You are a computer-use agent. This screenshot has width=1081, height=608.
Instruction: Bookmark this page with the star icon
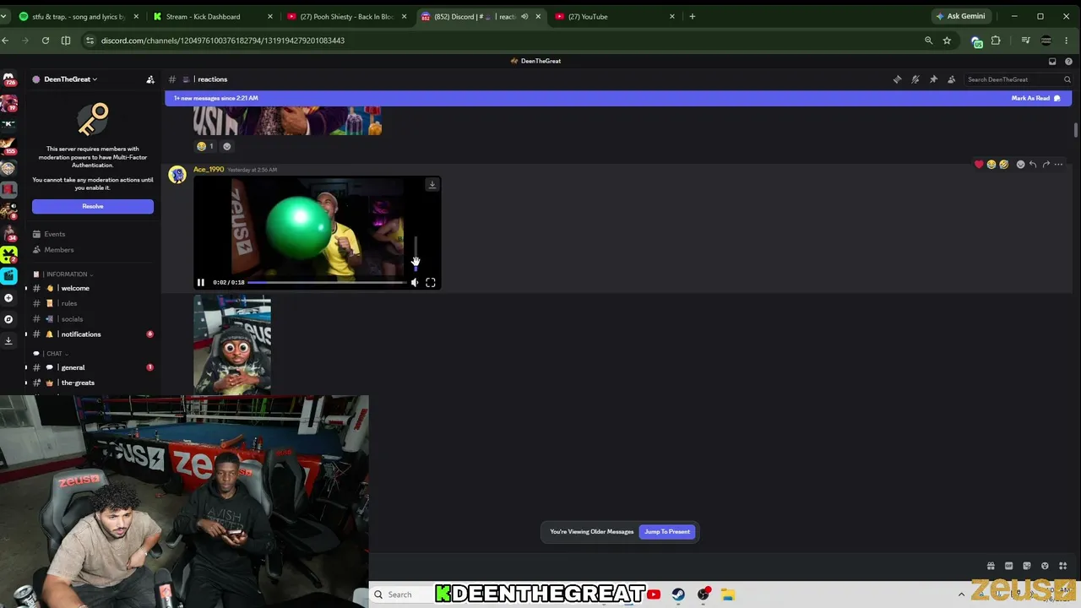coord(947,41)
